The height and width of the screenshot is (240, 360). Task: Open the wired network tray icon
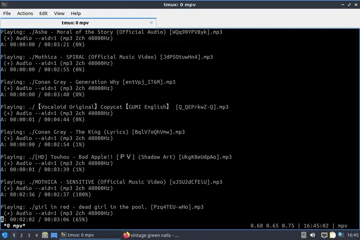[324, 235]
